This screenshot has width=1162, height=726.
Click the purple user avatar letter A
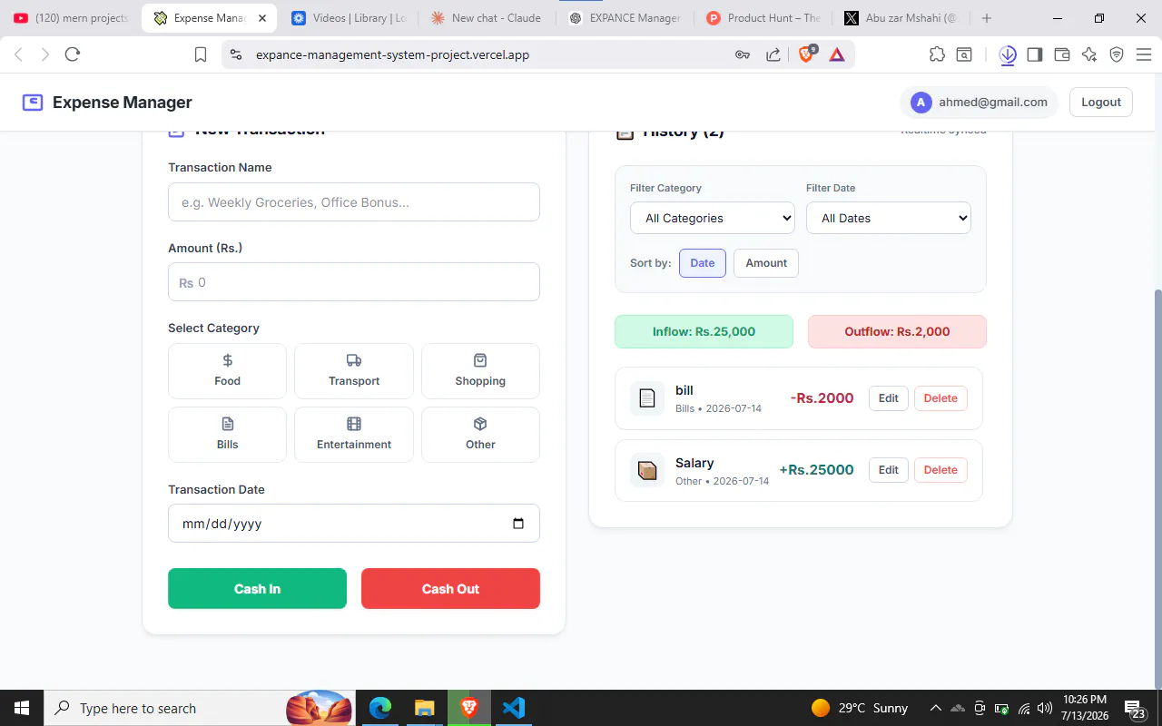(x=921, y=103)
